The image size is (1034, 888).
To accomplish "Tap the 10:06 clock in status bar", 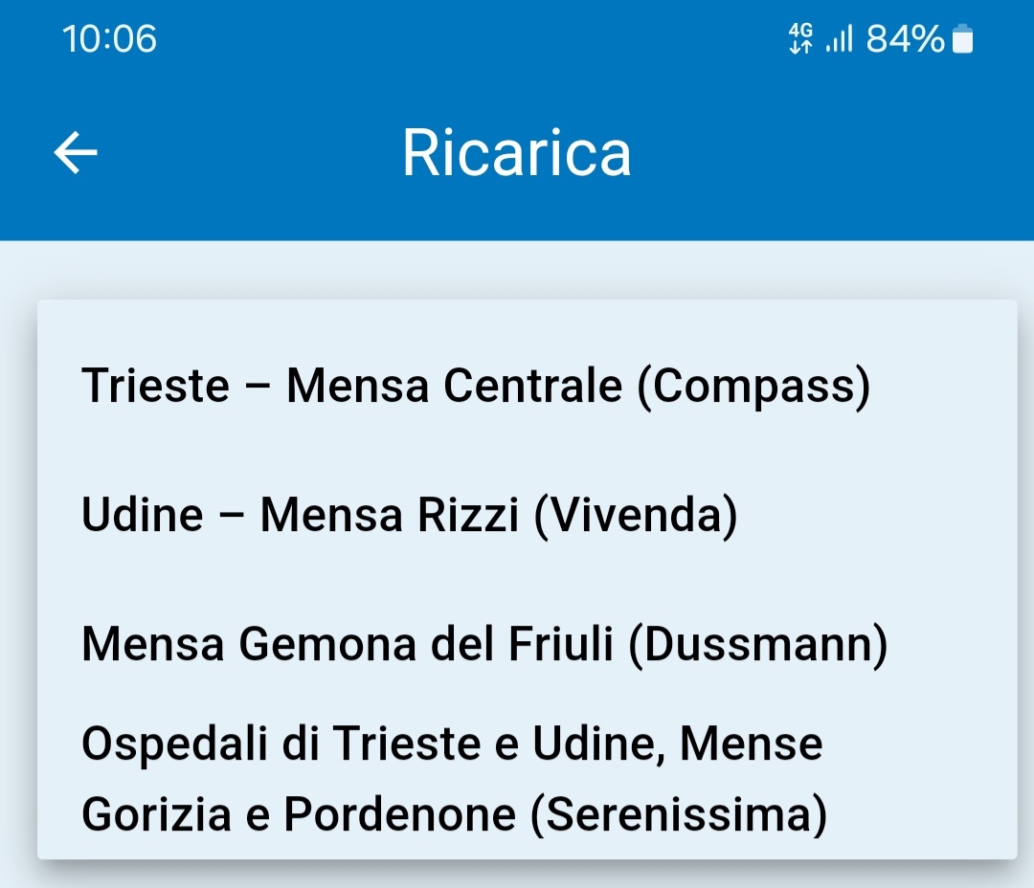I will (109, 38).
